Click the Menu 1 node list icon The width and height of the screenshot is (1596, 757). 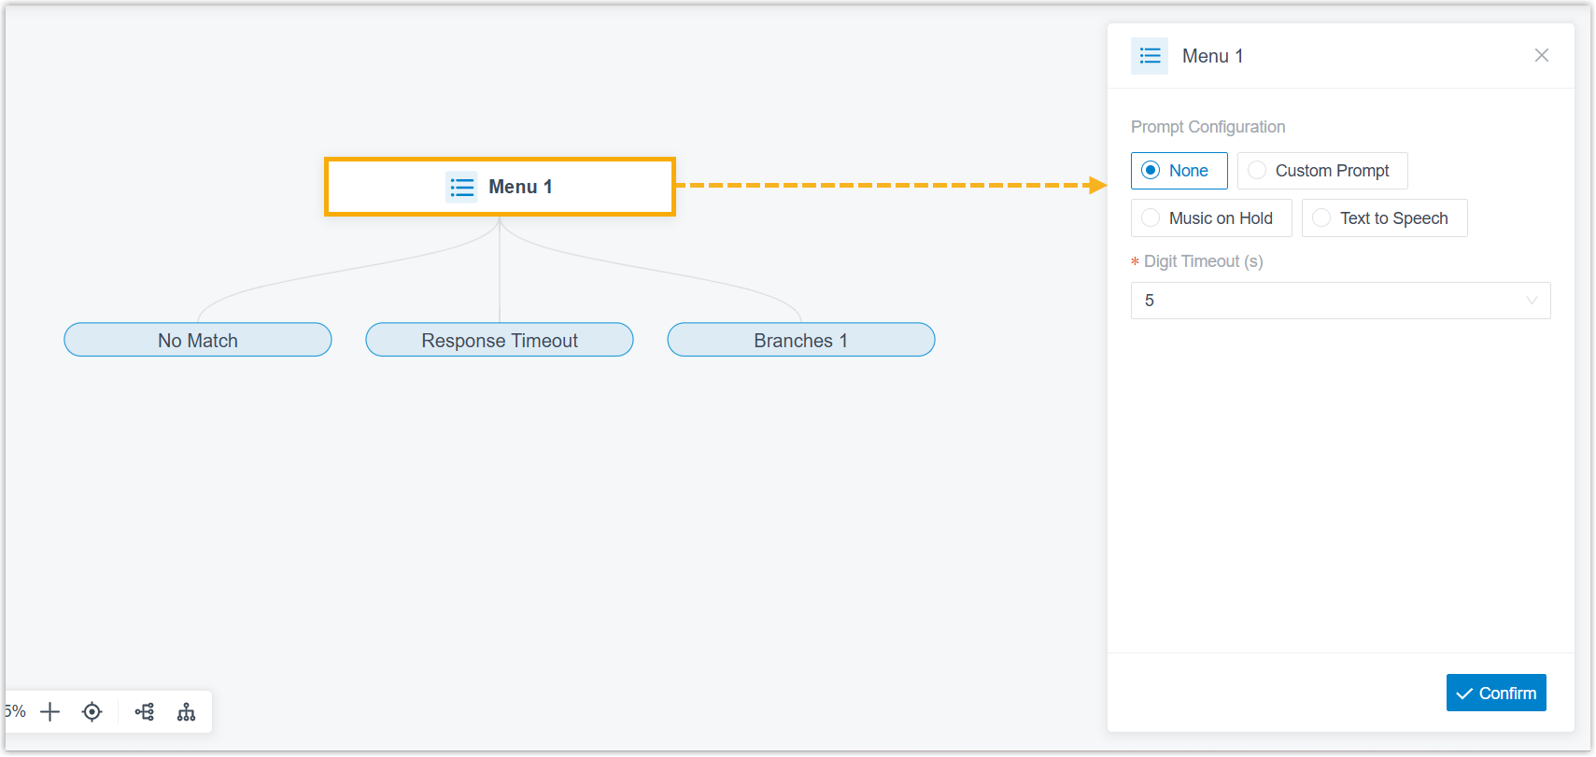point(462,187)
